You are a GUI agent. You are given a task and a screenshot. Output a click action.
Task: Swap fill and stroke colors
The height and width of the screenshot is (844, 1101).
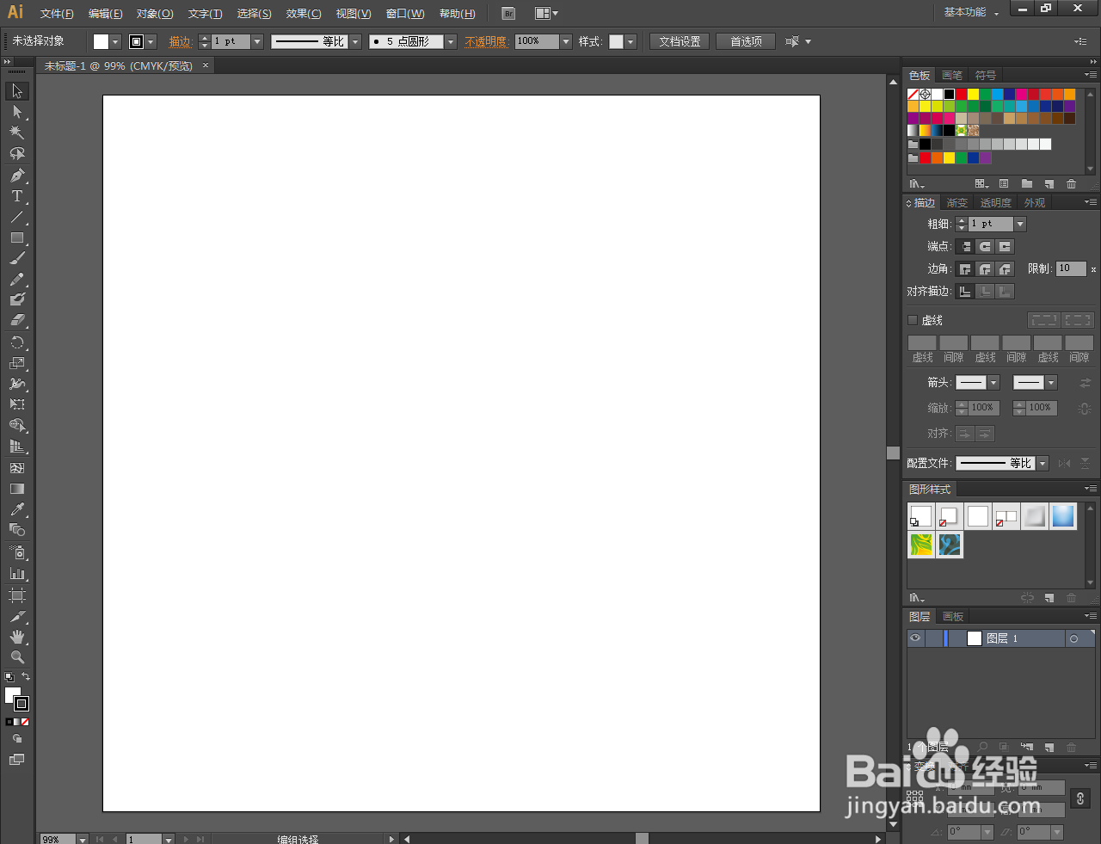[x=26, y=677]
